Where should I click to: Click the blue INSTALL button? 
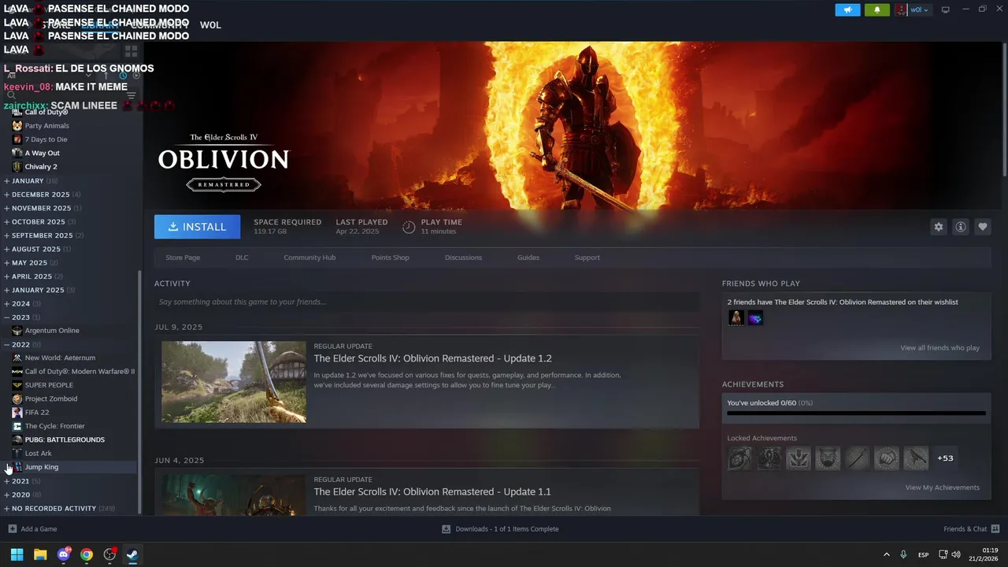197,227
